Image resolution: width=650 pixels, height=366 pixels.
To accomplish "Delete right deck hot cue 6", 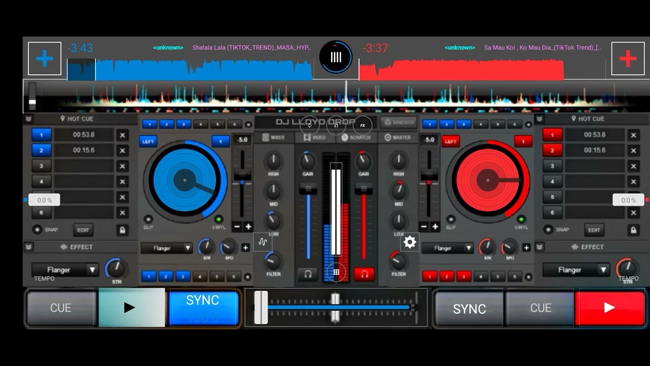I will (x=633, y=212).
